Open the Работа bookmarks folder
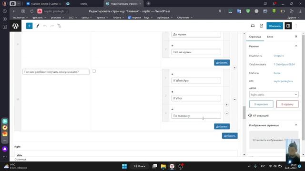This screenshot has width=305, height=171. pos(118,18)
